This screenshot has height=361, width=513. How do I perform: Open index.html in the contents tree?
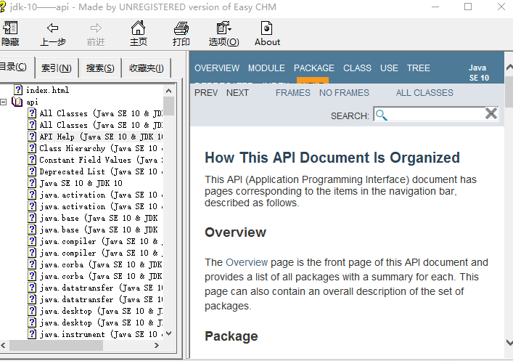[x=47, y=90]
